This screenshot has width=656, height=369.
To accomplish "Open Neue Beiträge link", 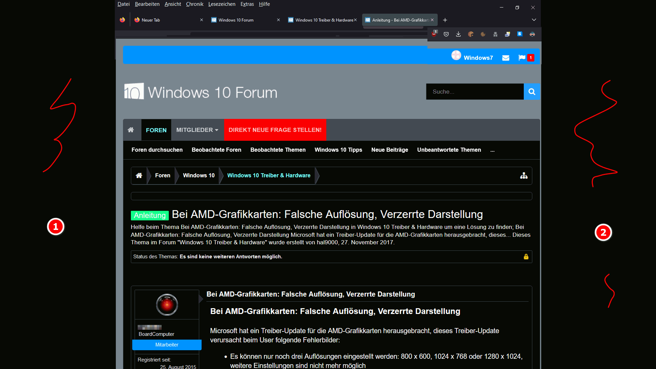I will pyautogui.click(x=390, y=150).
